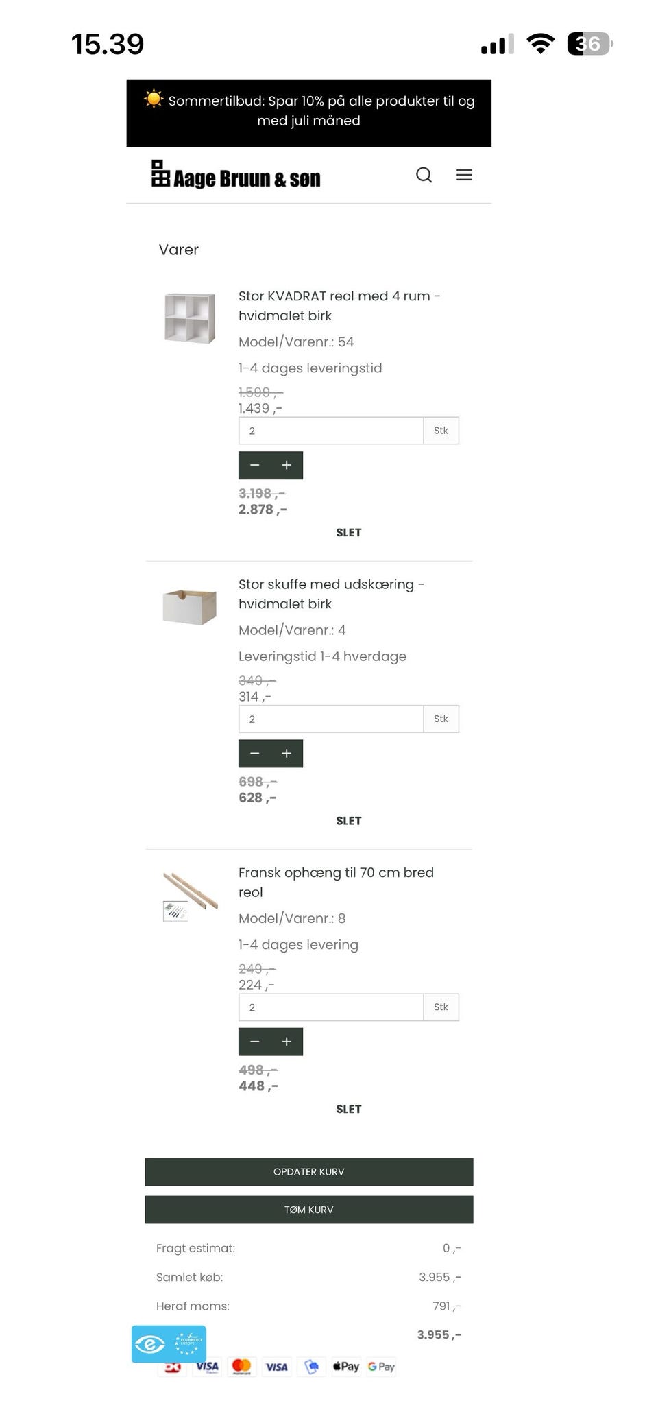
Task: Decrease quantity of Stor skuffe med udskæring
Action: pyautogui.click(x=254, y=753)
